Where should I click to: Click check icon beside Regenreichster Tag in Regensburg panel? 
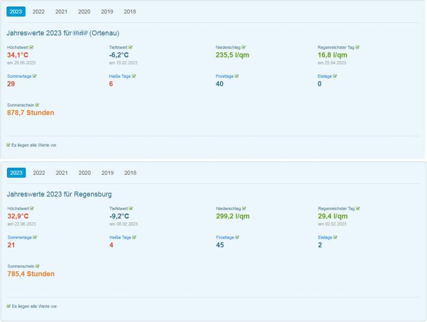coord(358,208)
